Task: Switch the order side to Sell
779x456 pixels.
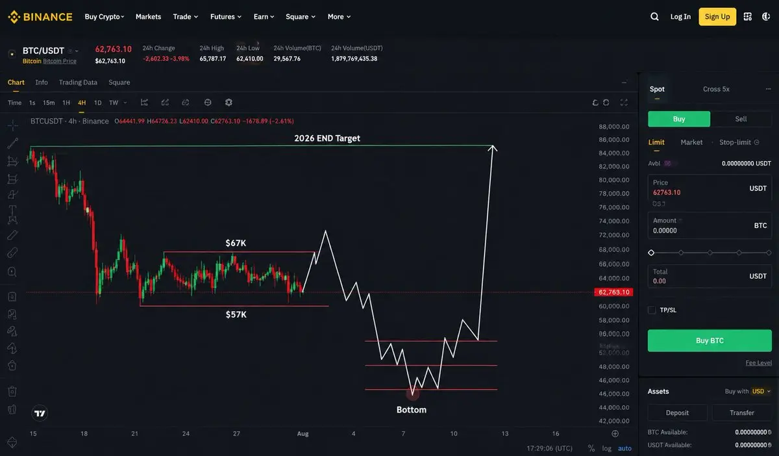Action: pyautogui.click(x=741, y=119)
